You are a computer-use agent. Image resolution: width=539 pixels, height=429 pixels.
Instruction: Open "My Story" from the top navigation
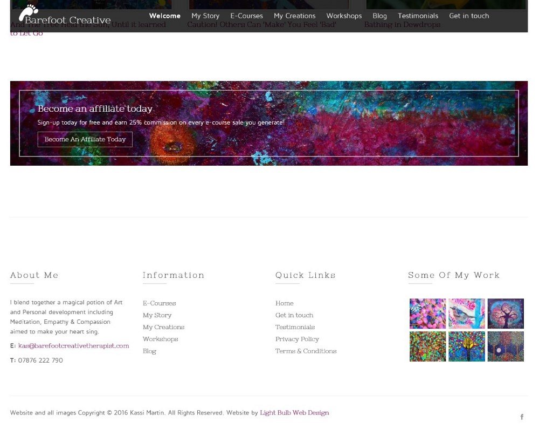[x=205, y=16]
